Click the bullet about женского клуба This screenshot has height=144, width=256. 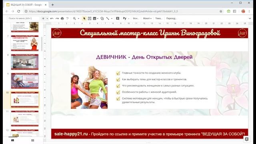pos(151,73)
